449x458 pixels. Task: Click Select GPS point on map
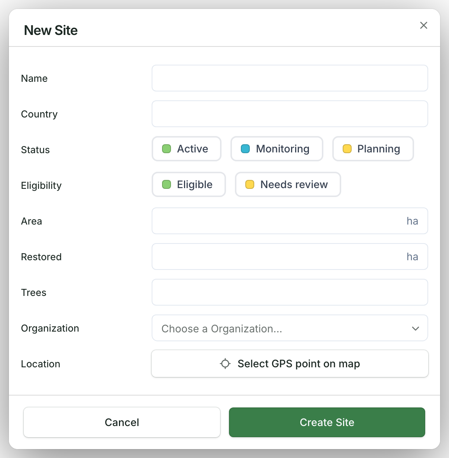point(290,364)
